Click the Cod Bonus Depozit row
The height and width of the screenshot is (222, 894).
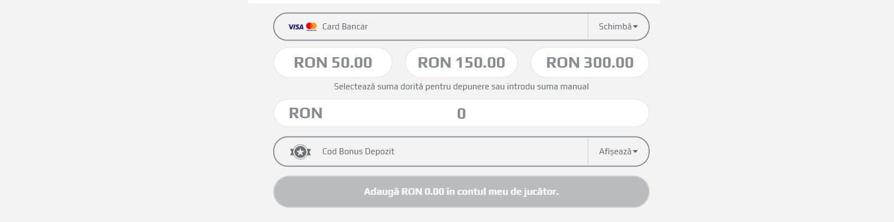coord(461,152)
